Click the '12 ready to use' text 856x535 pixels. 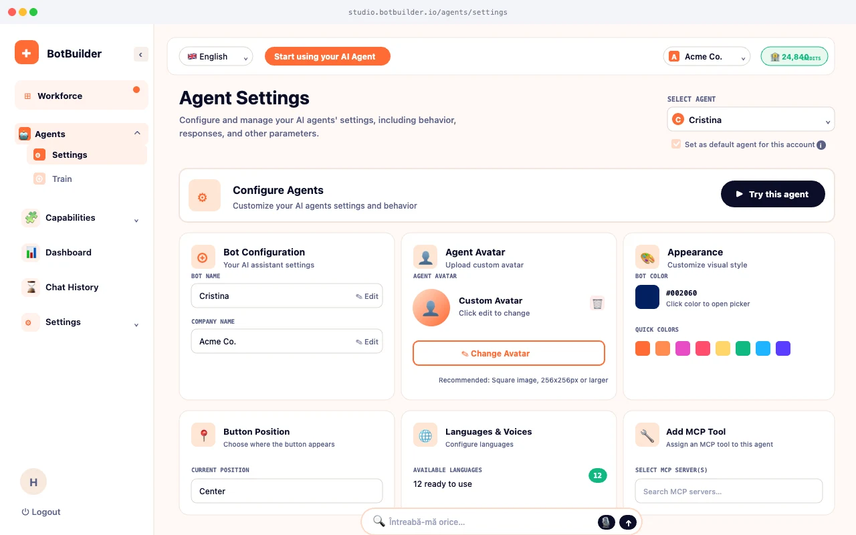(x=443, y=484)
